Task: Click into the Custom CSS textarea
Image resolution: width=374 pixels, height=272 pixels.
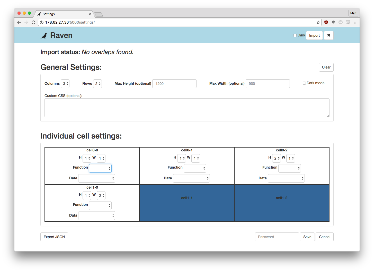Action: coord(187,108)
